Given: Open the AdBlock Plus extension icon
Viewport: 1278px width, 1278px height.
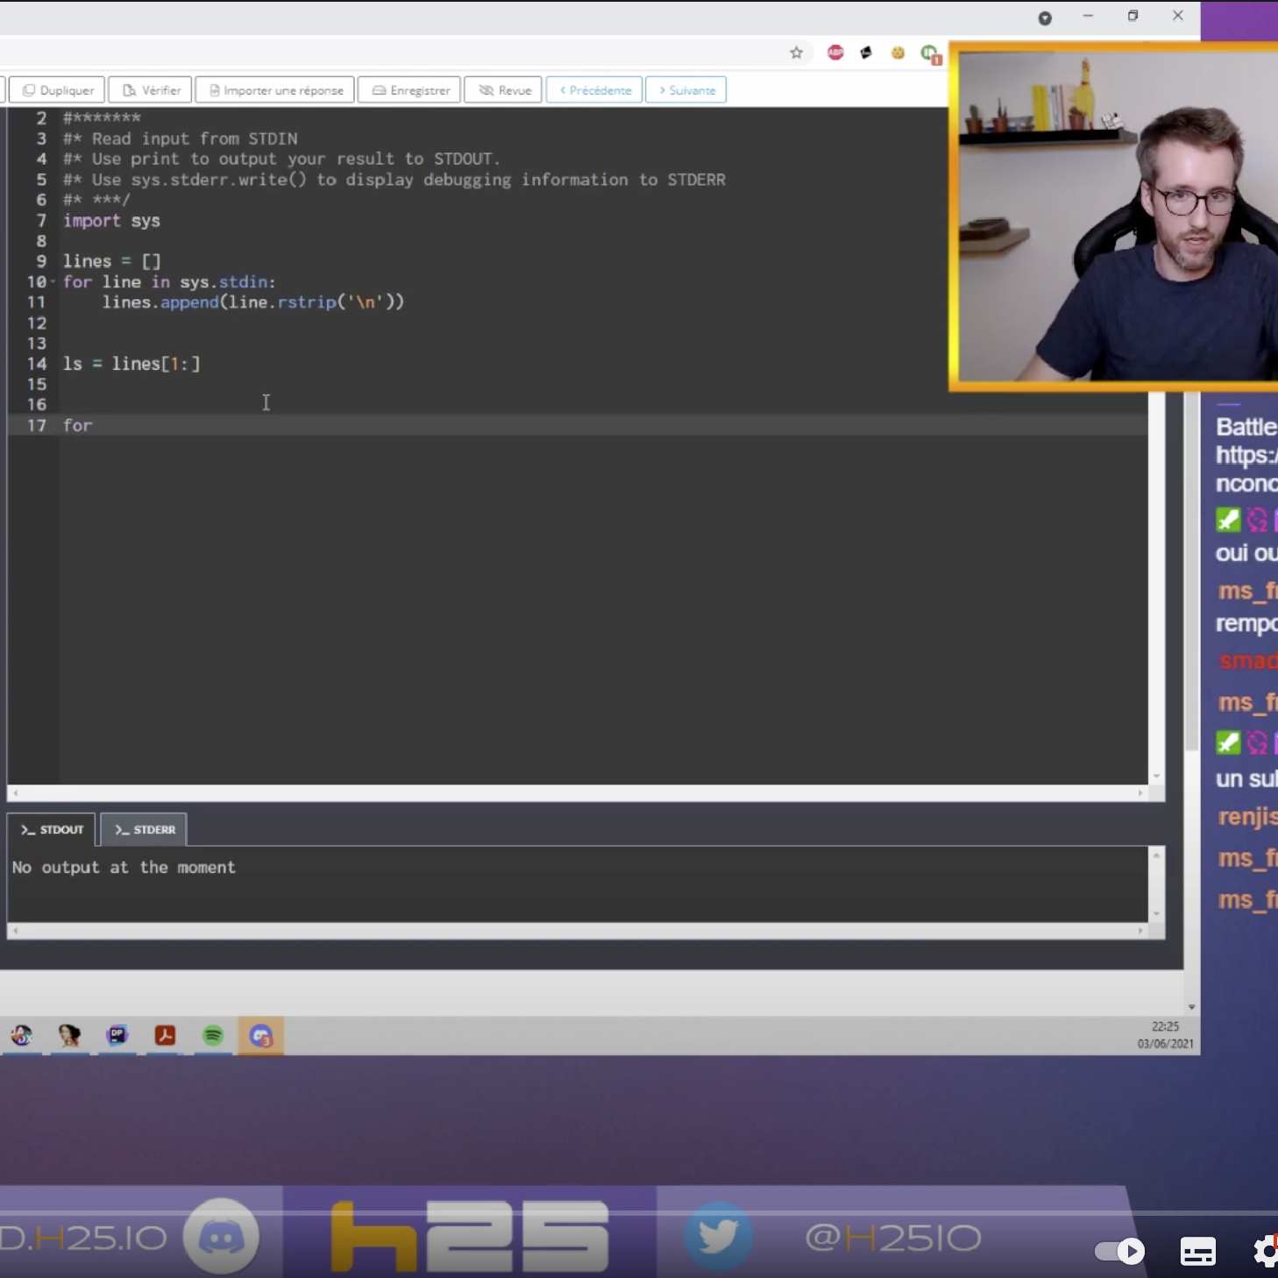Looking at the screenshot, I should coord(835,53).
